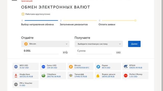This screenshot has width=163, height=91.
Task: Click the Сумма input field
Action: tap(94, 51)
